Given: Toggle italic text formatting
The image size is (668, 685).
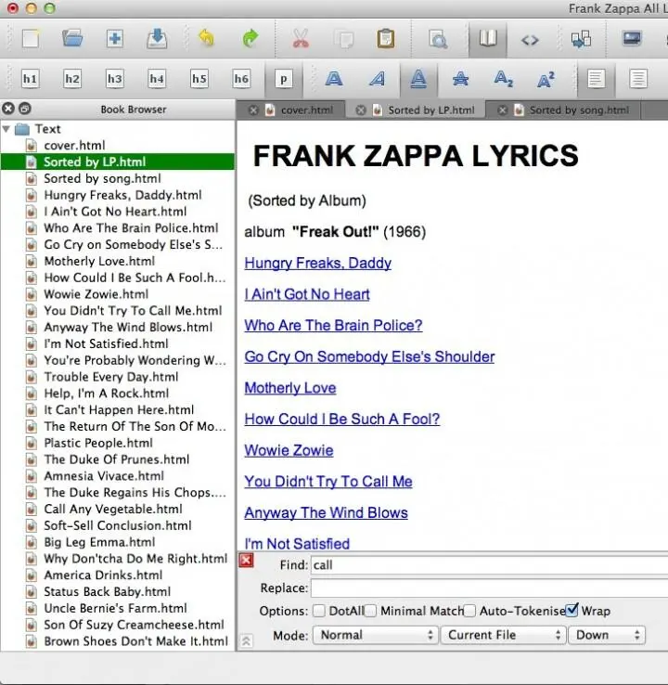Looking at the screenshot, I should coord(377,79).
